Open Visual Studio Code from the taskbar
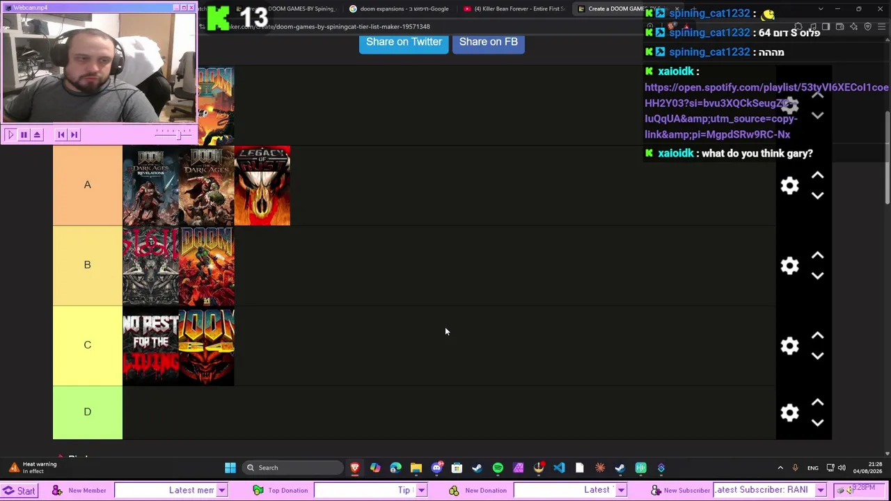Screen dimensions: 891x501 (x=559, y=468)
